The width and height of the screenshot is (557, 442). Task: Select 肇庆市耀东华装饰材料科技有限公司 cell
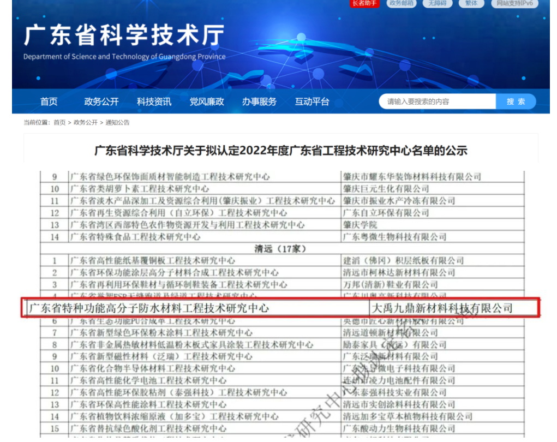coord(432,177)
